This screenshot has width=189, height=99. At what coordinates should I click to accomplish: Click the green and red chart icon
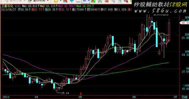point(93,1)
